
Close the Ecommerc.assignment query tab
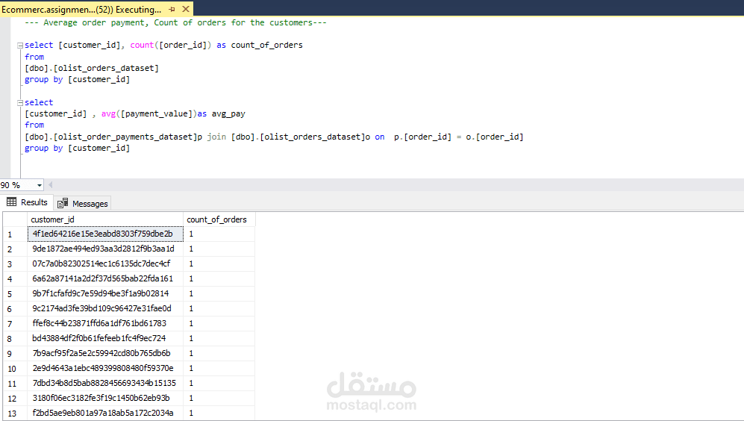[x=186, y=9]
